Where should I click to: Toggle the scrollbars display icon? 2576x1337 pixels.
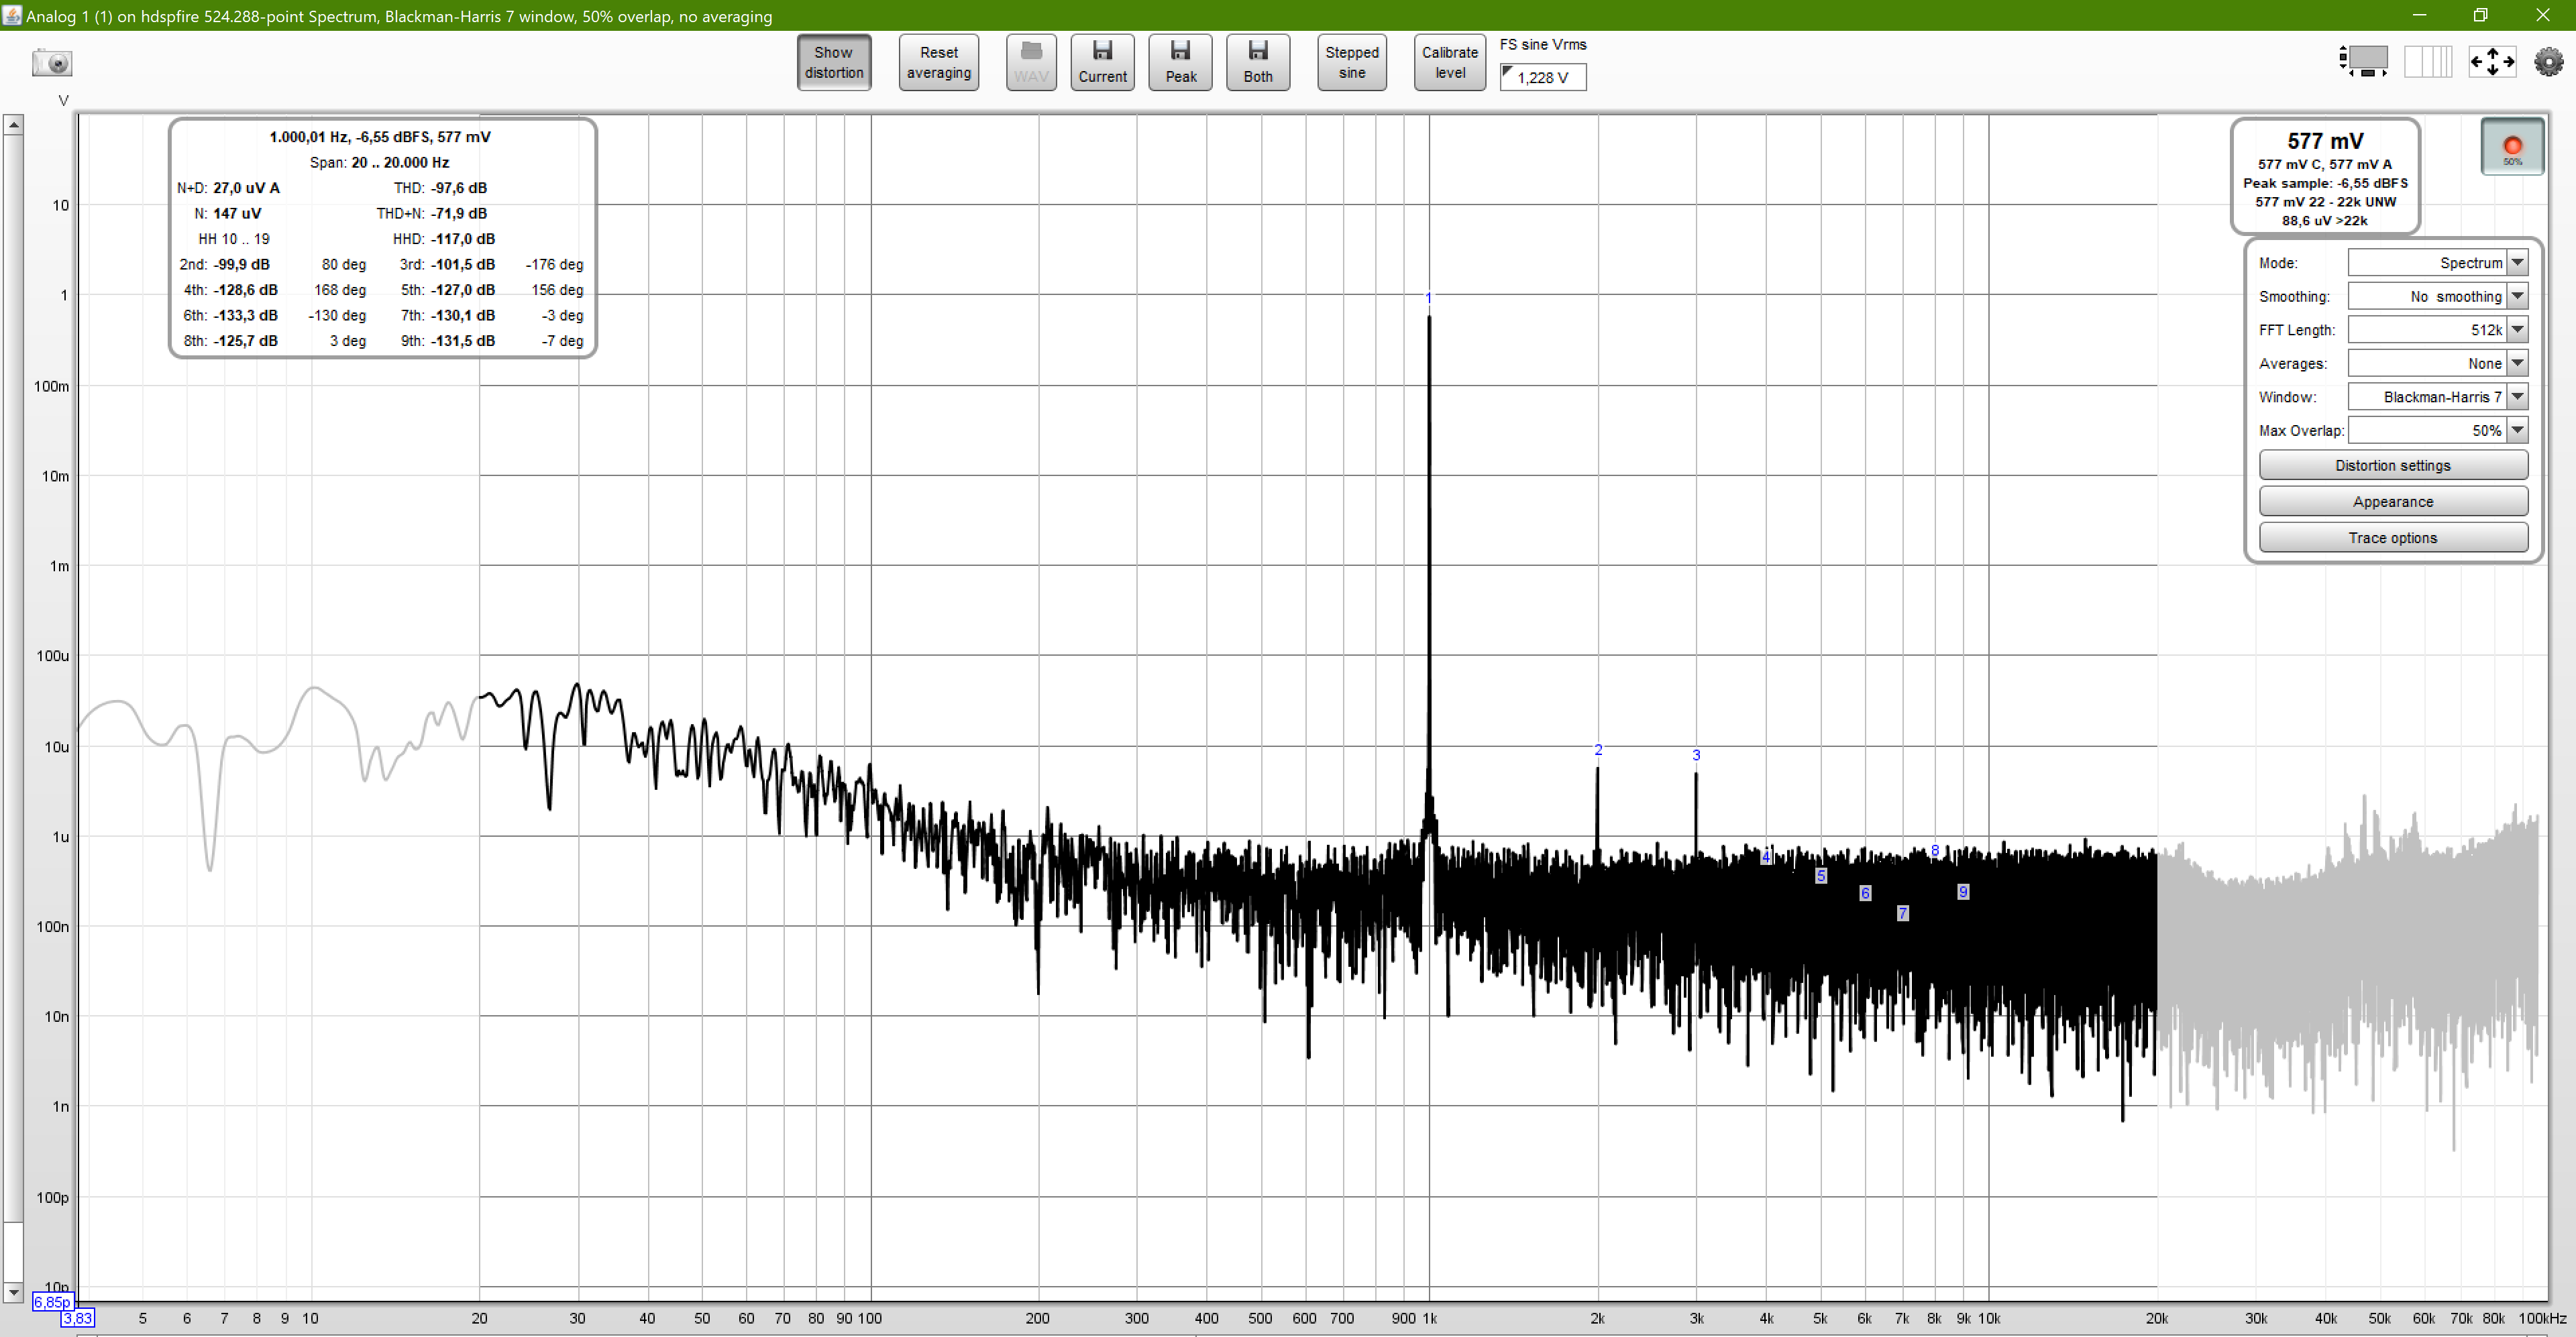[x=2364, y=62]
